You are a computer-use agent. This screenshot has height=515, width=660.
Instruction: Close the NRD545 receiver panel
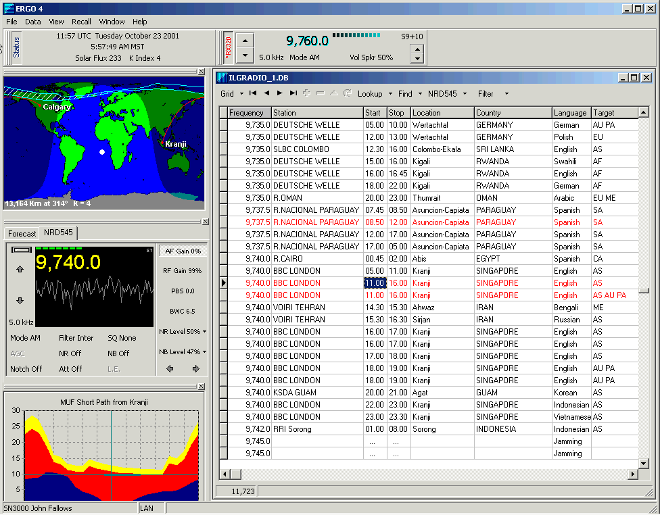tap(205, 221)
